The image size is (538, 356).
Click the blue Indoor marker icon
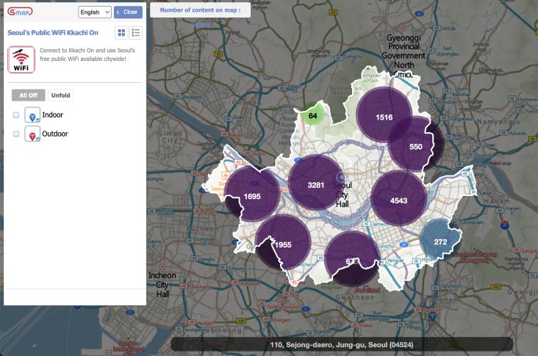point(32,115)
